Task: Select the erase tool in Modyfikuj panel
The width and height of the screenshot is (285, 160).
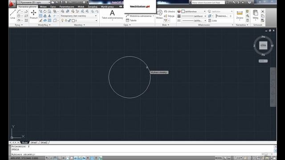Action: click(41, 20)
